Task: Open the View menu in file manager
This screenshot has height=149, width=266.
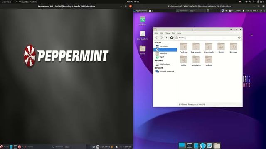Action: 167,33
